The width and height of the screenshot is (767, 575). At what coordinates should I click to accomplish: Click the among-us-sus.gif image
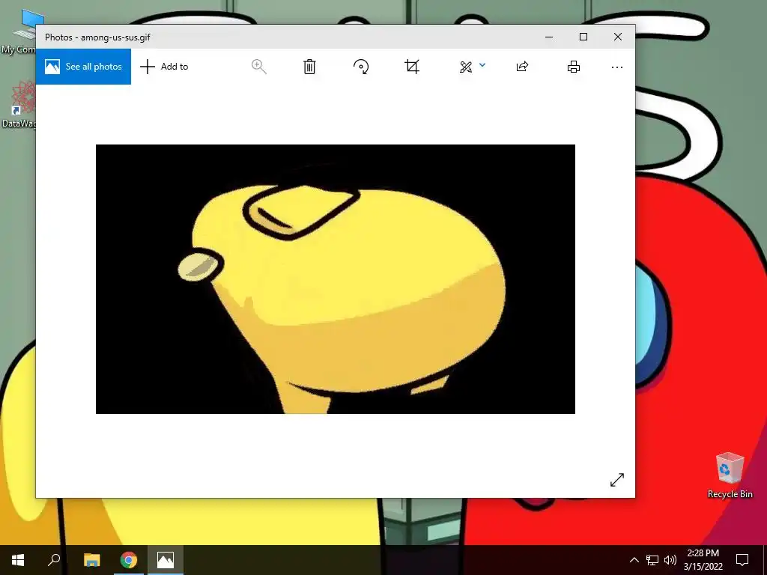[336, 279]
